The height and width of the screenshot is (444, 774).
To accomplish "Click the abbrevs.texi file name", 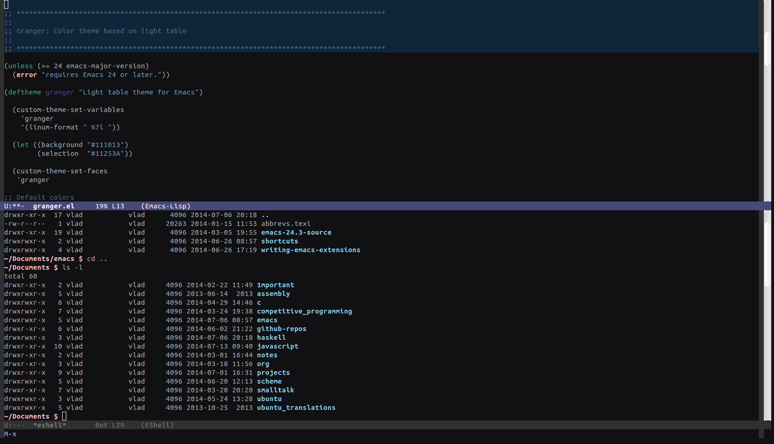I will pyautogui.click(x=286, y=224).
